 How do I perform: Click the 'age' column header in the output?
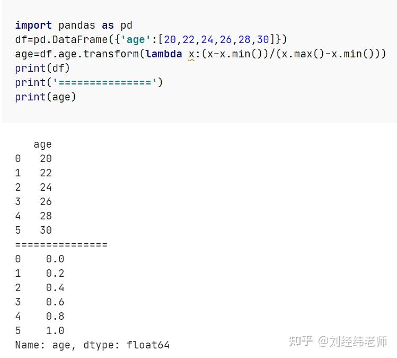click(42, 144)
